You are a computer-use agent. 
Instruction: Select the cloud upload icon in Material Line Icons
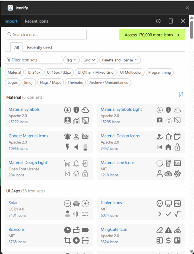[168, 174]
